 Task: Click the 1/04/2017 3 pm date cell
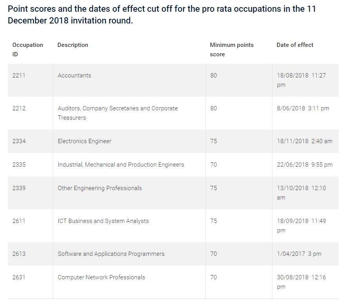299,254
